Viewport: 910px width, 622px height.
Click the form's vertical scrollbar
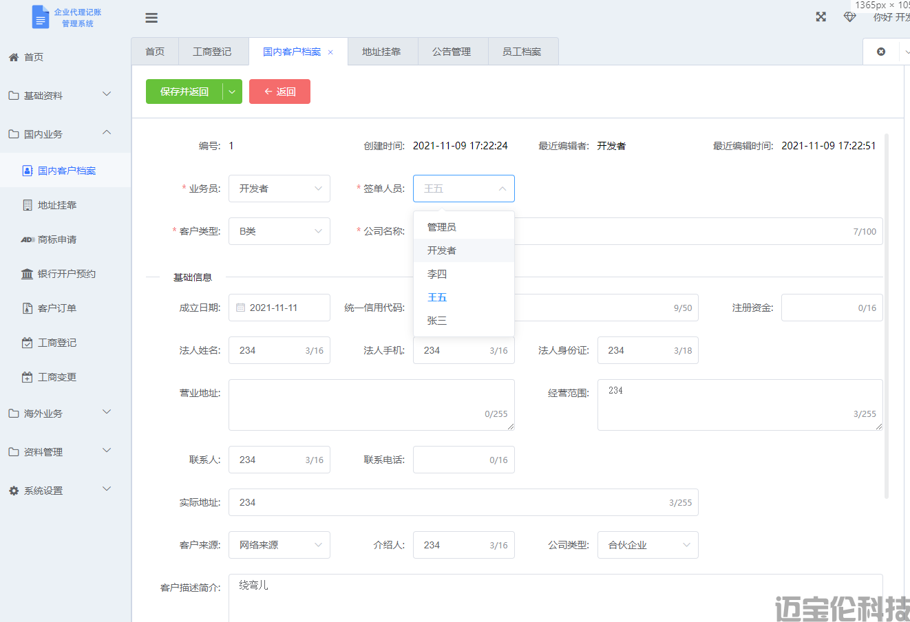pos(887,315)
